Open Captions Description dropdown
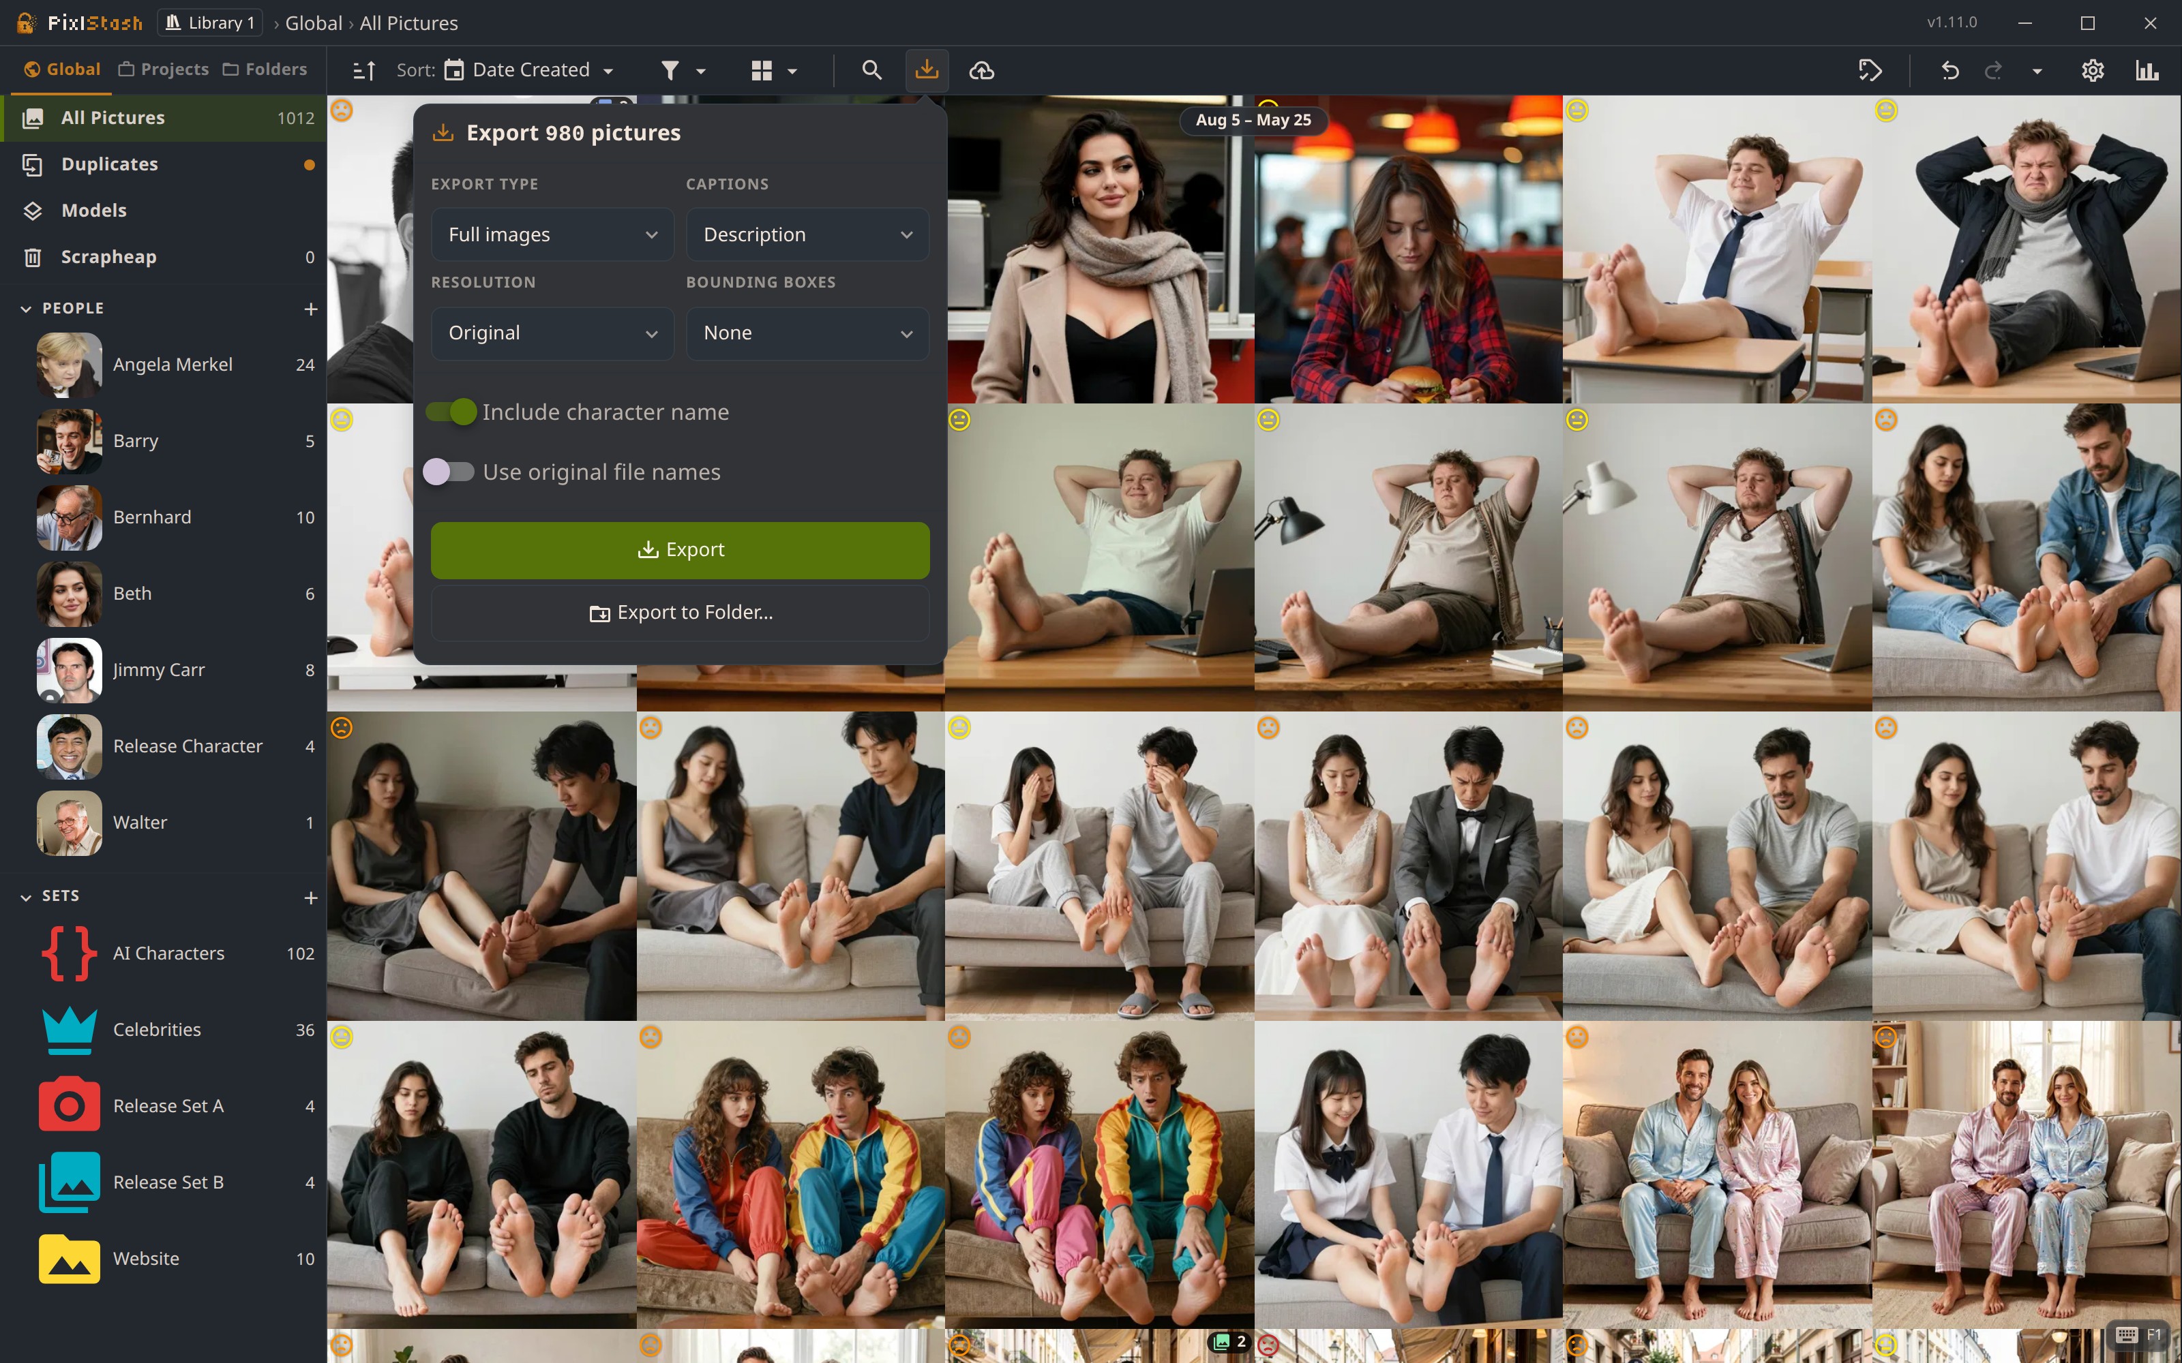 point(807,234)
